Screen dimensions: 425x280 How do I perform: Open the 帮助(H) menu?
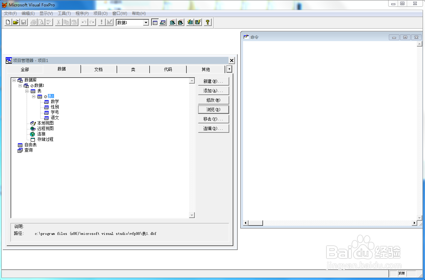[x=139, y=13]
